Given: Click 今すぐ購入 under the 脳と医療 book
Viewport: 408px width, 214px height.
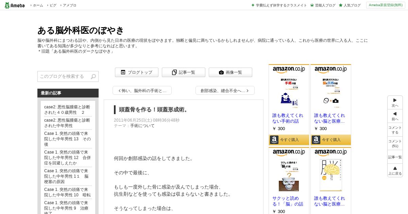Looking at the screenshot, I should pyautogui.click(x=331, y=140).
